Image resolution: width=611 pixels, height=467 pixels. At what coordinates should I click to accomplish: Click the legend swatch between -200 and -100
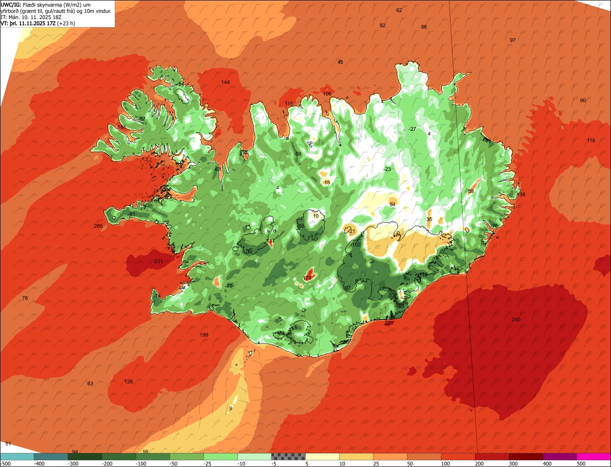(x=118, y=456)
